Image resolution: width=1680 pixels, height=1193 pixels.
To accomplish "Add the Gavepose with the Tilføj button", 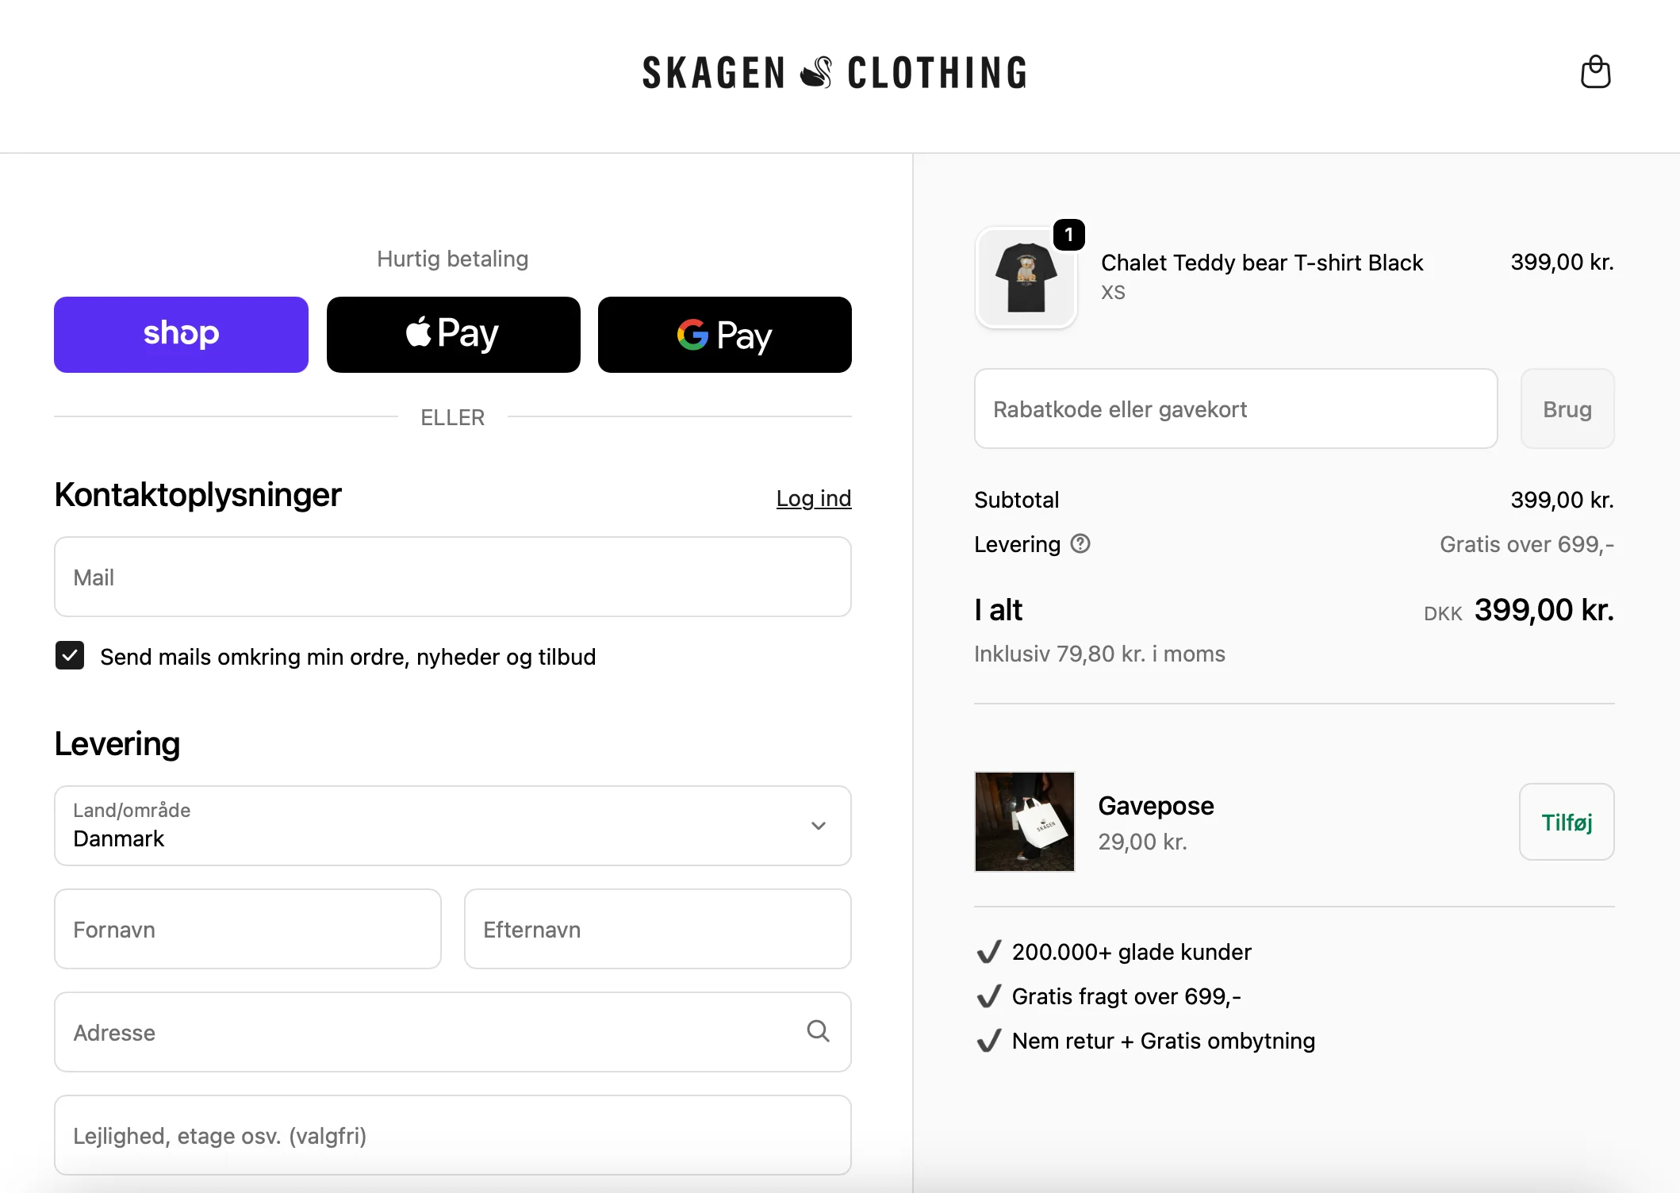I will point(1566,822).
